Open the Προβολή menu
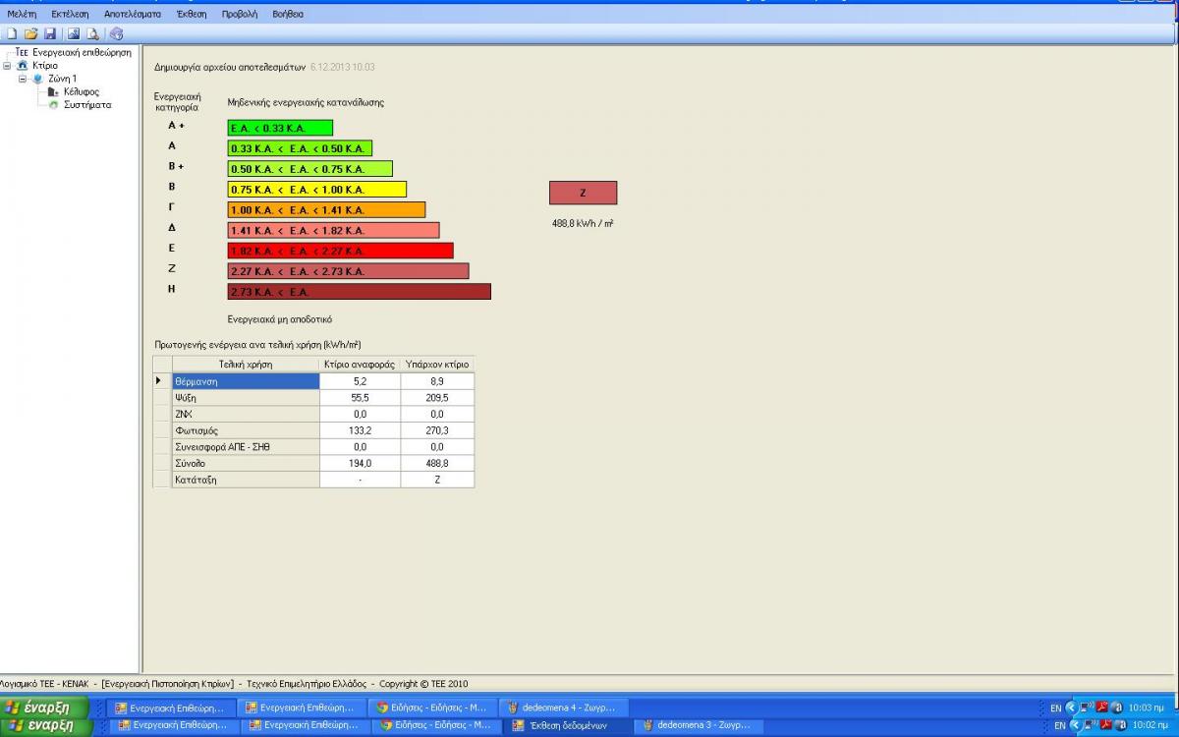This screenshot has width=1179, height=737. click(x=240, y=14)
